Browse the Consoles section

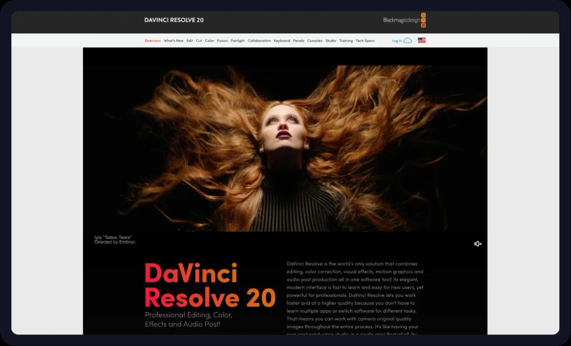316,40
